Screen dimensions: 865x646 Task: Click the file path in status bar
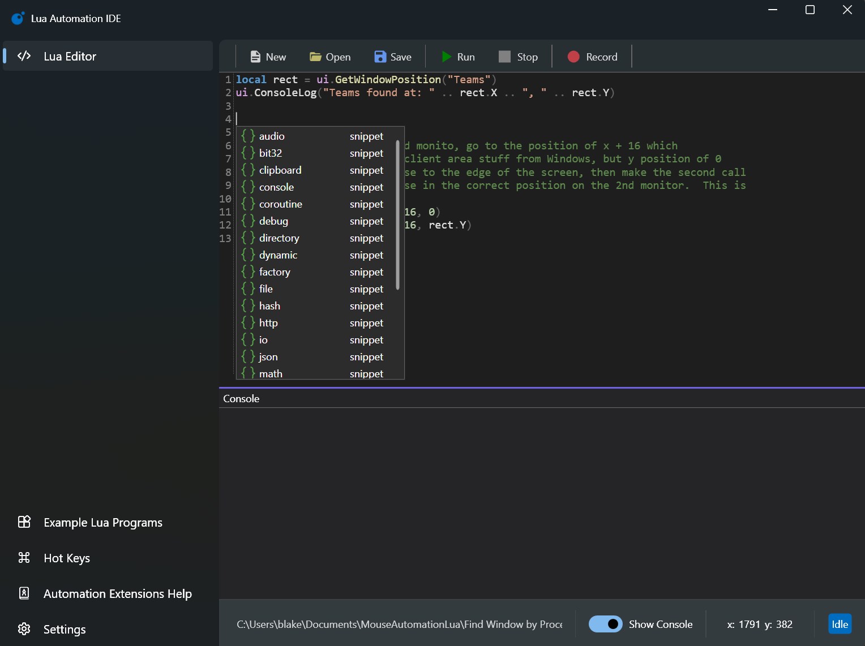(x=400, y=624)
